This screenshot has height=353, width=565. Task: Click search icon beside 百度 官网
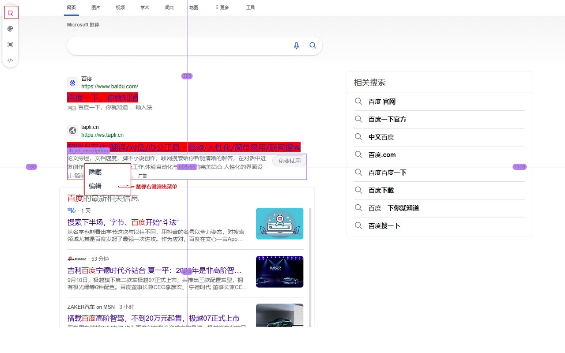(x=358, y=101)
